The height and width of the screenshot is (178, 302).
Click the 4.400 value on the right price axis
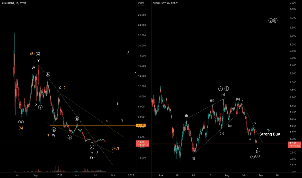point(293,9)
